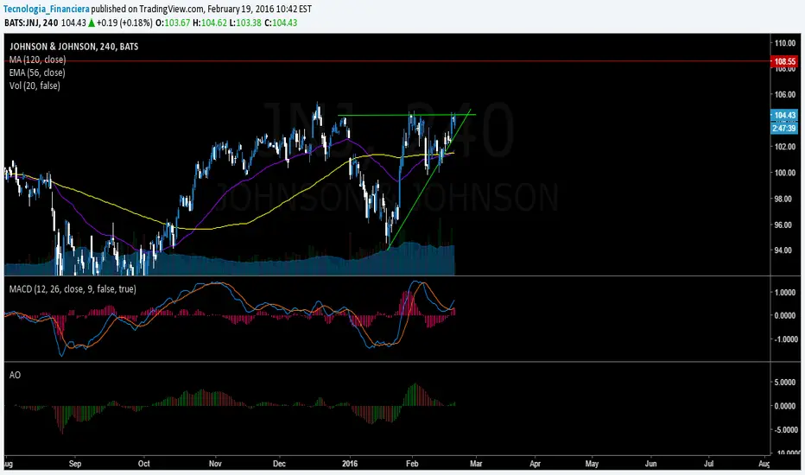Click the Nov label on time axis
Image resolution: width=805 pixels, height=475 pixels.
215,464
